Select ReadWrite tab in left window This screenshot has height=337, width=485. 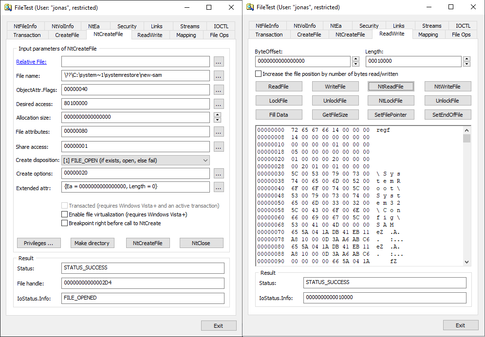[x=149, y=35]
